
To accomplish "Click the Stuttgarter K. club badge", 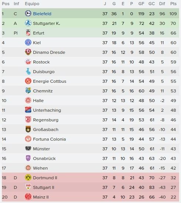I will click(28, 23).
